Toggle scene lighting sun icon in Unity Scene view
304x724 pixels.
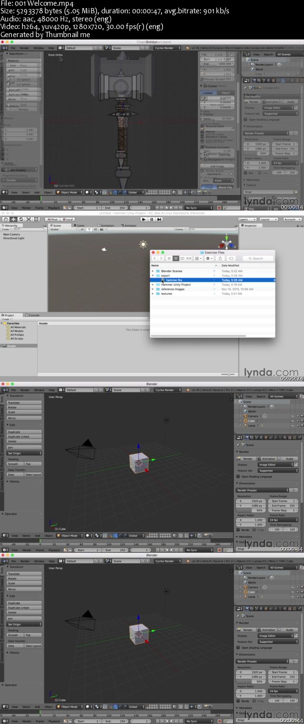(x=89, y=229)
